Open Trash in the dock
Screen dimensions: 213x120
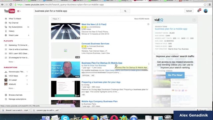click(x=168, y=118)
